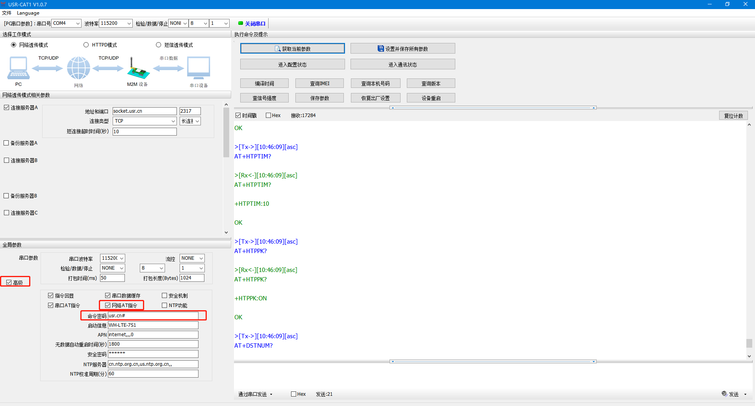Click 查询IMEI button

(x=319, y=83)
